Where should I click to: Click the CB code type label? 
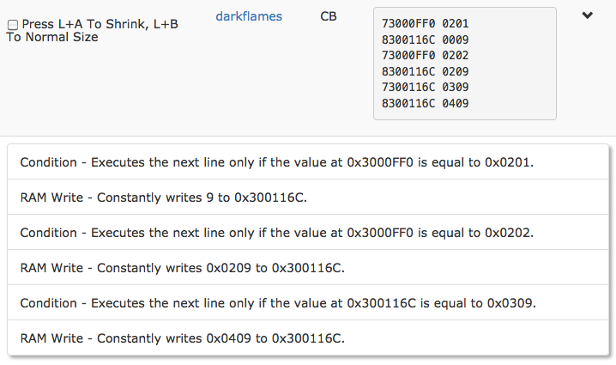(x=329, y=16)
